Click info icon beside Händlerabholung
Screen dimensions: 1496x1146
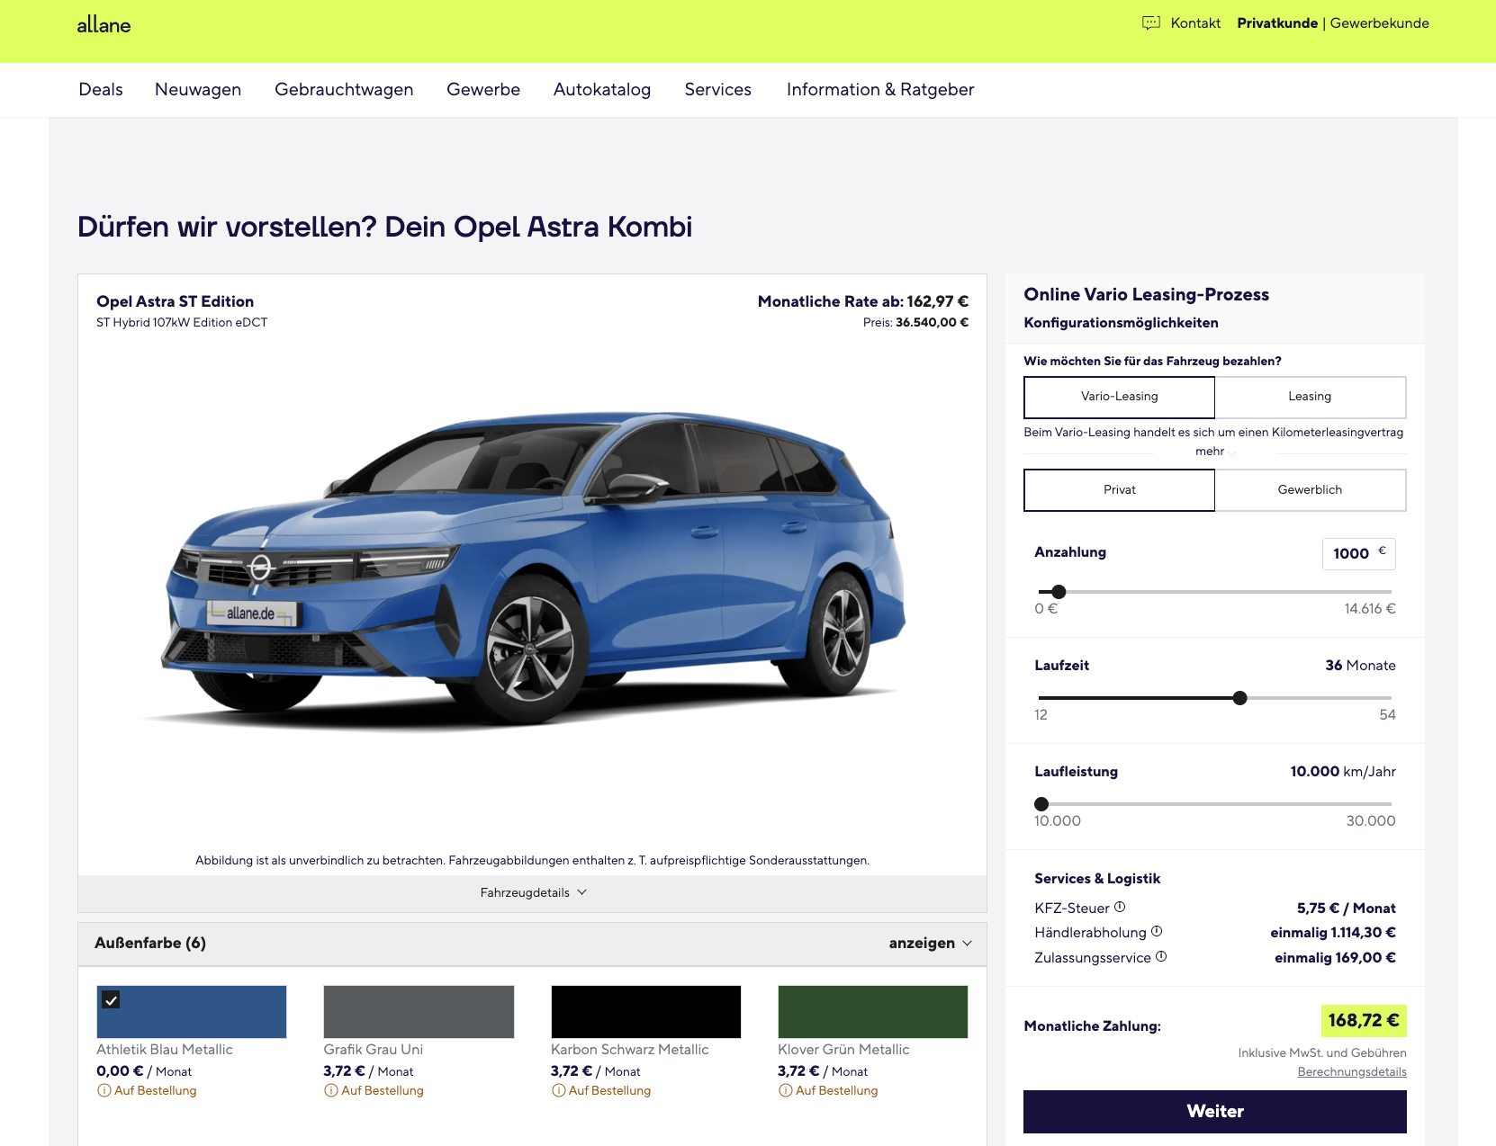coord(1157,932)
